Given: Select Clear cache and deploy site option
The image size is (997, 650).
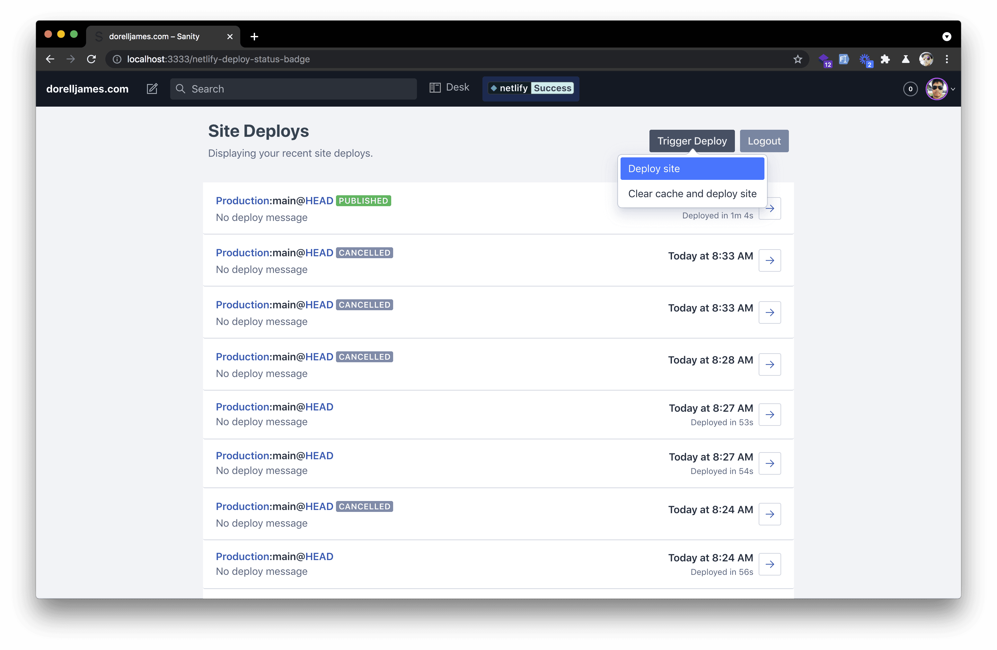Looking at the screenshot, I should (x=691, y=193).
